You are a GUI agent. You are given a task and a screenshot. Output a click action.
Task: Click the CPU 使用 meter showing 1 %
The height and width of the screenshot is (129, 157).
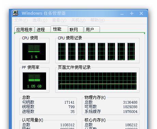click(34, 52)
